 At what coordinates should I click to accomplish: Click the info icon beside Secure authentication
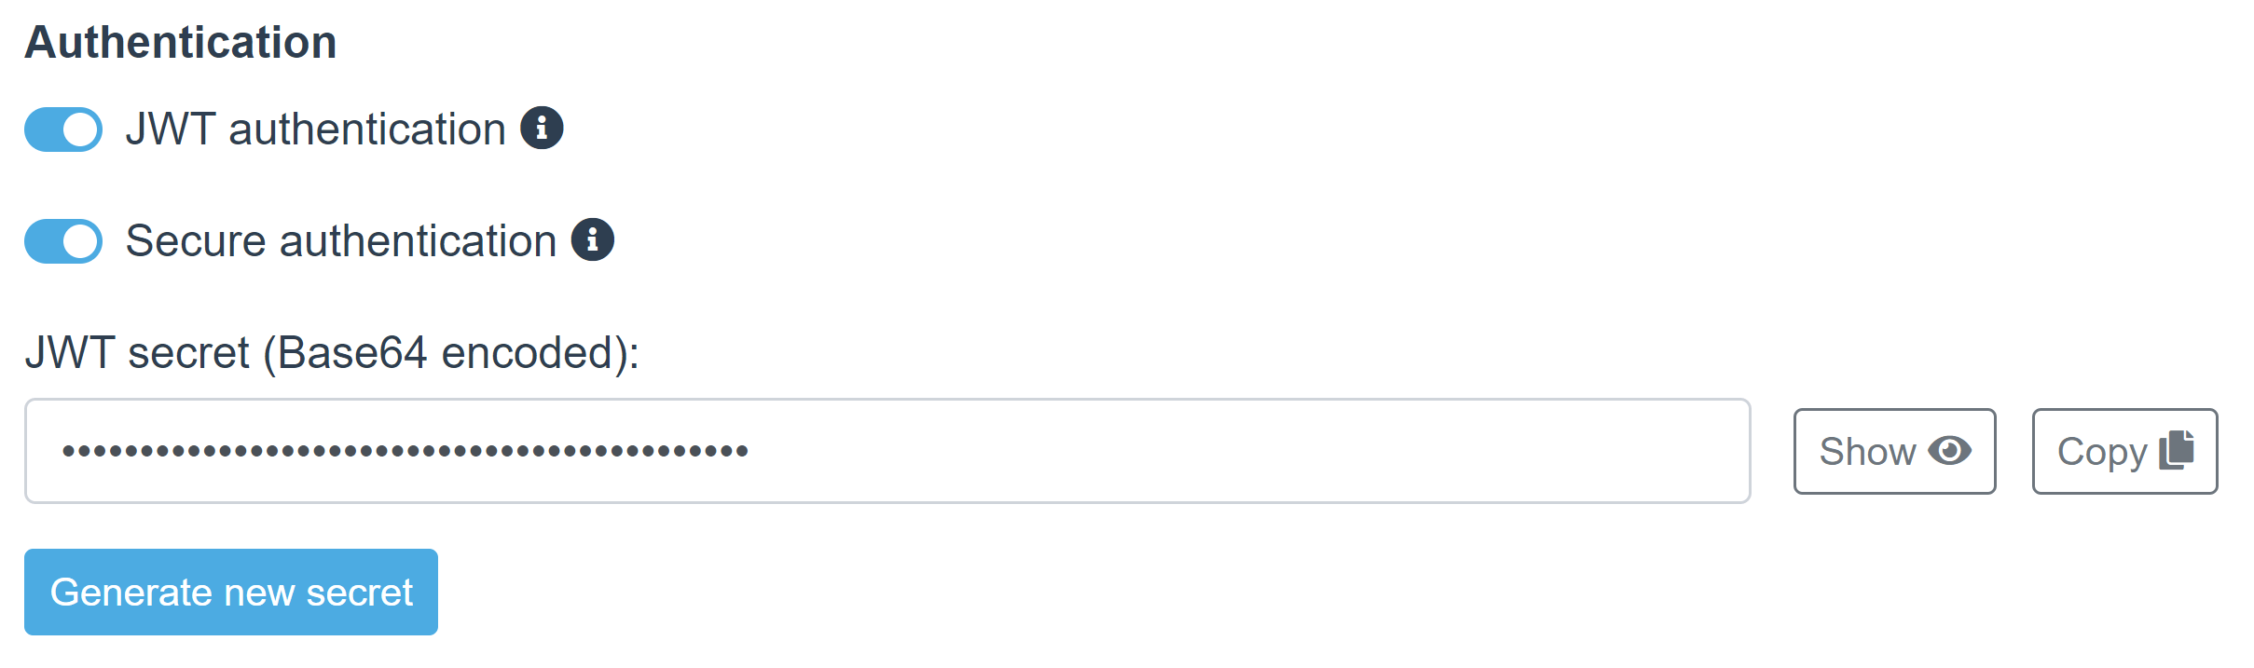tap(593, 239)
